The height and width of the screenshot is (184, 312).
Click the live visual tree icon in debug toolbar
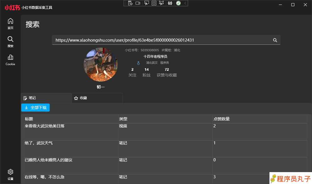point(130,3)
